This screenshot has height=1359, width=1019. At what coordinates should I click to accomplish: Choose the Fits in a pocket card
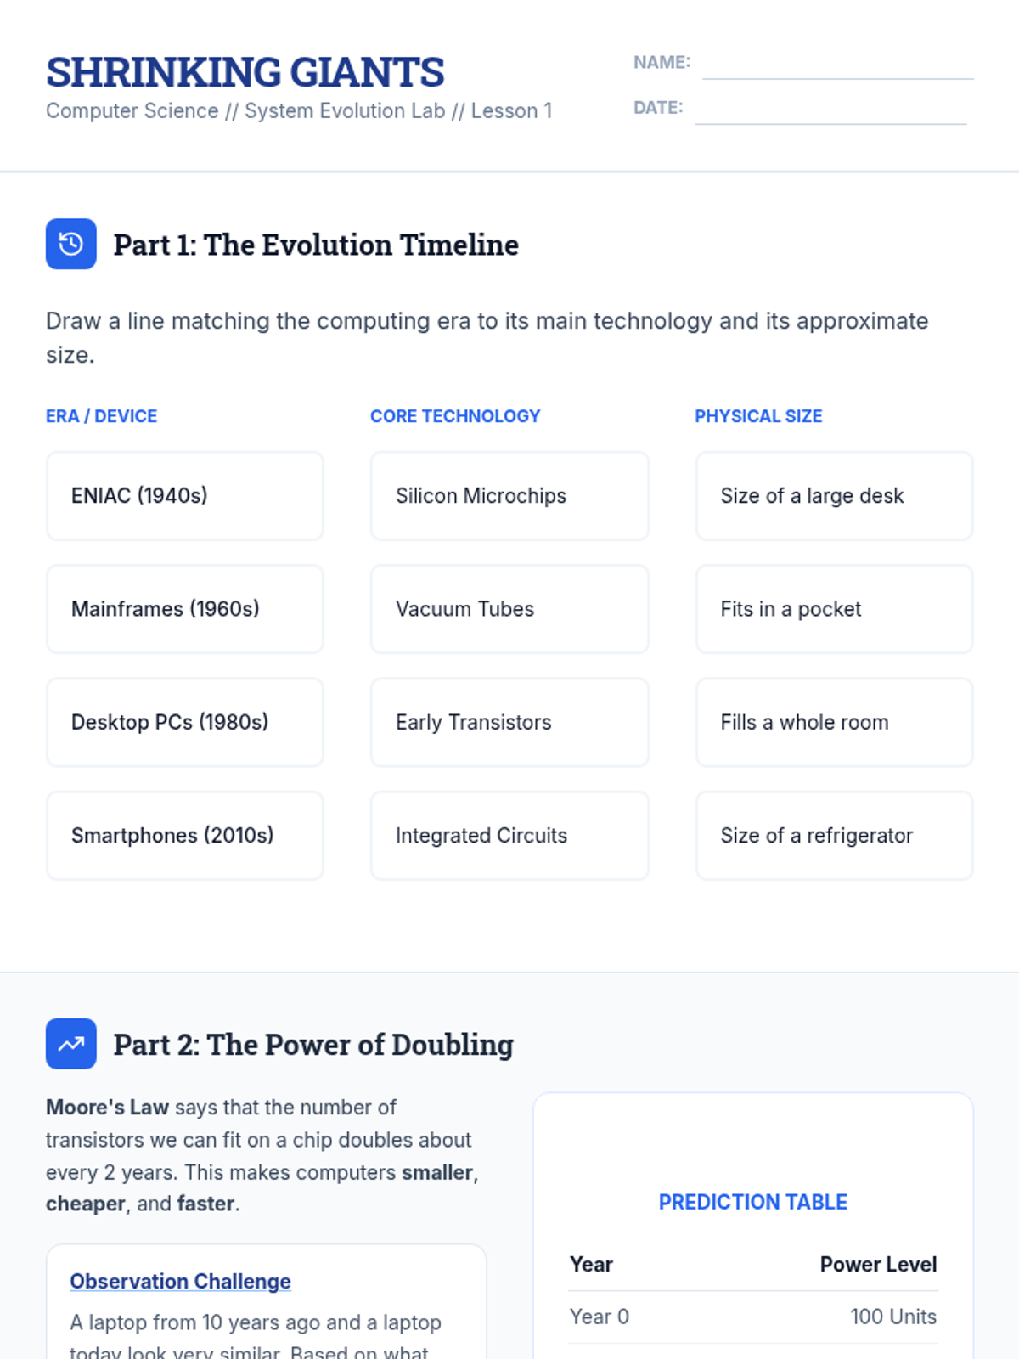pyautogui.click(x=835, y=609)
